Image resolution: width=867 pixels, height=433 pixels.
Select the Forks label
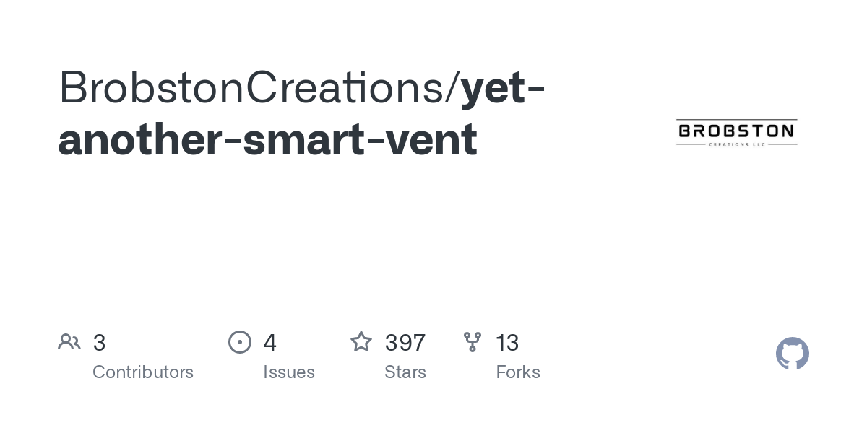click(x=518, y=372)
